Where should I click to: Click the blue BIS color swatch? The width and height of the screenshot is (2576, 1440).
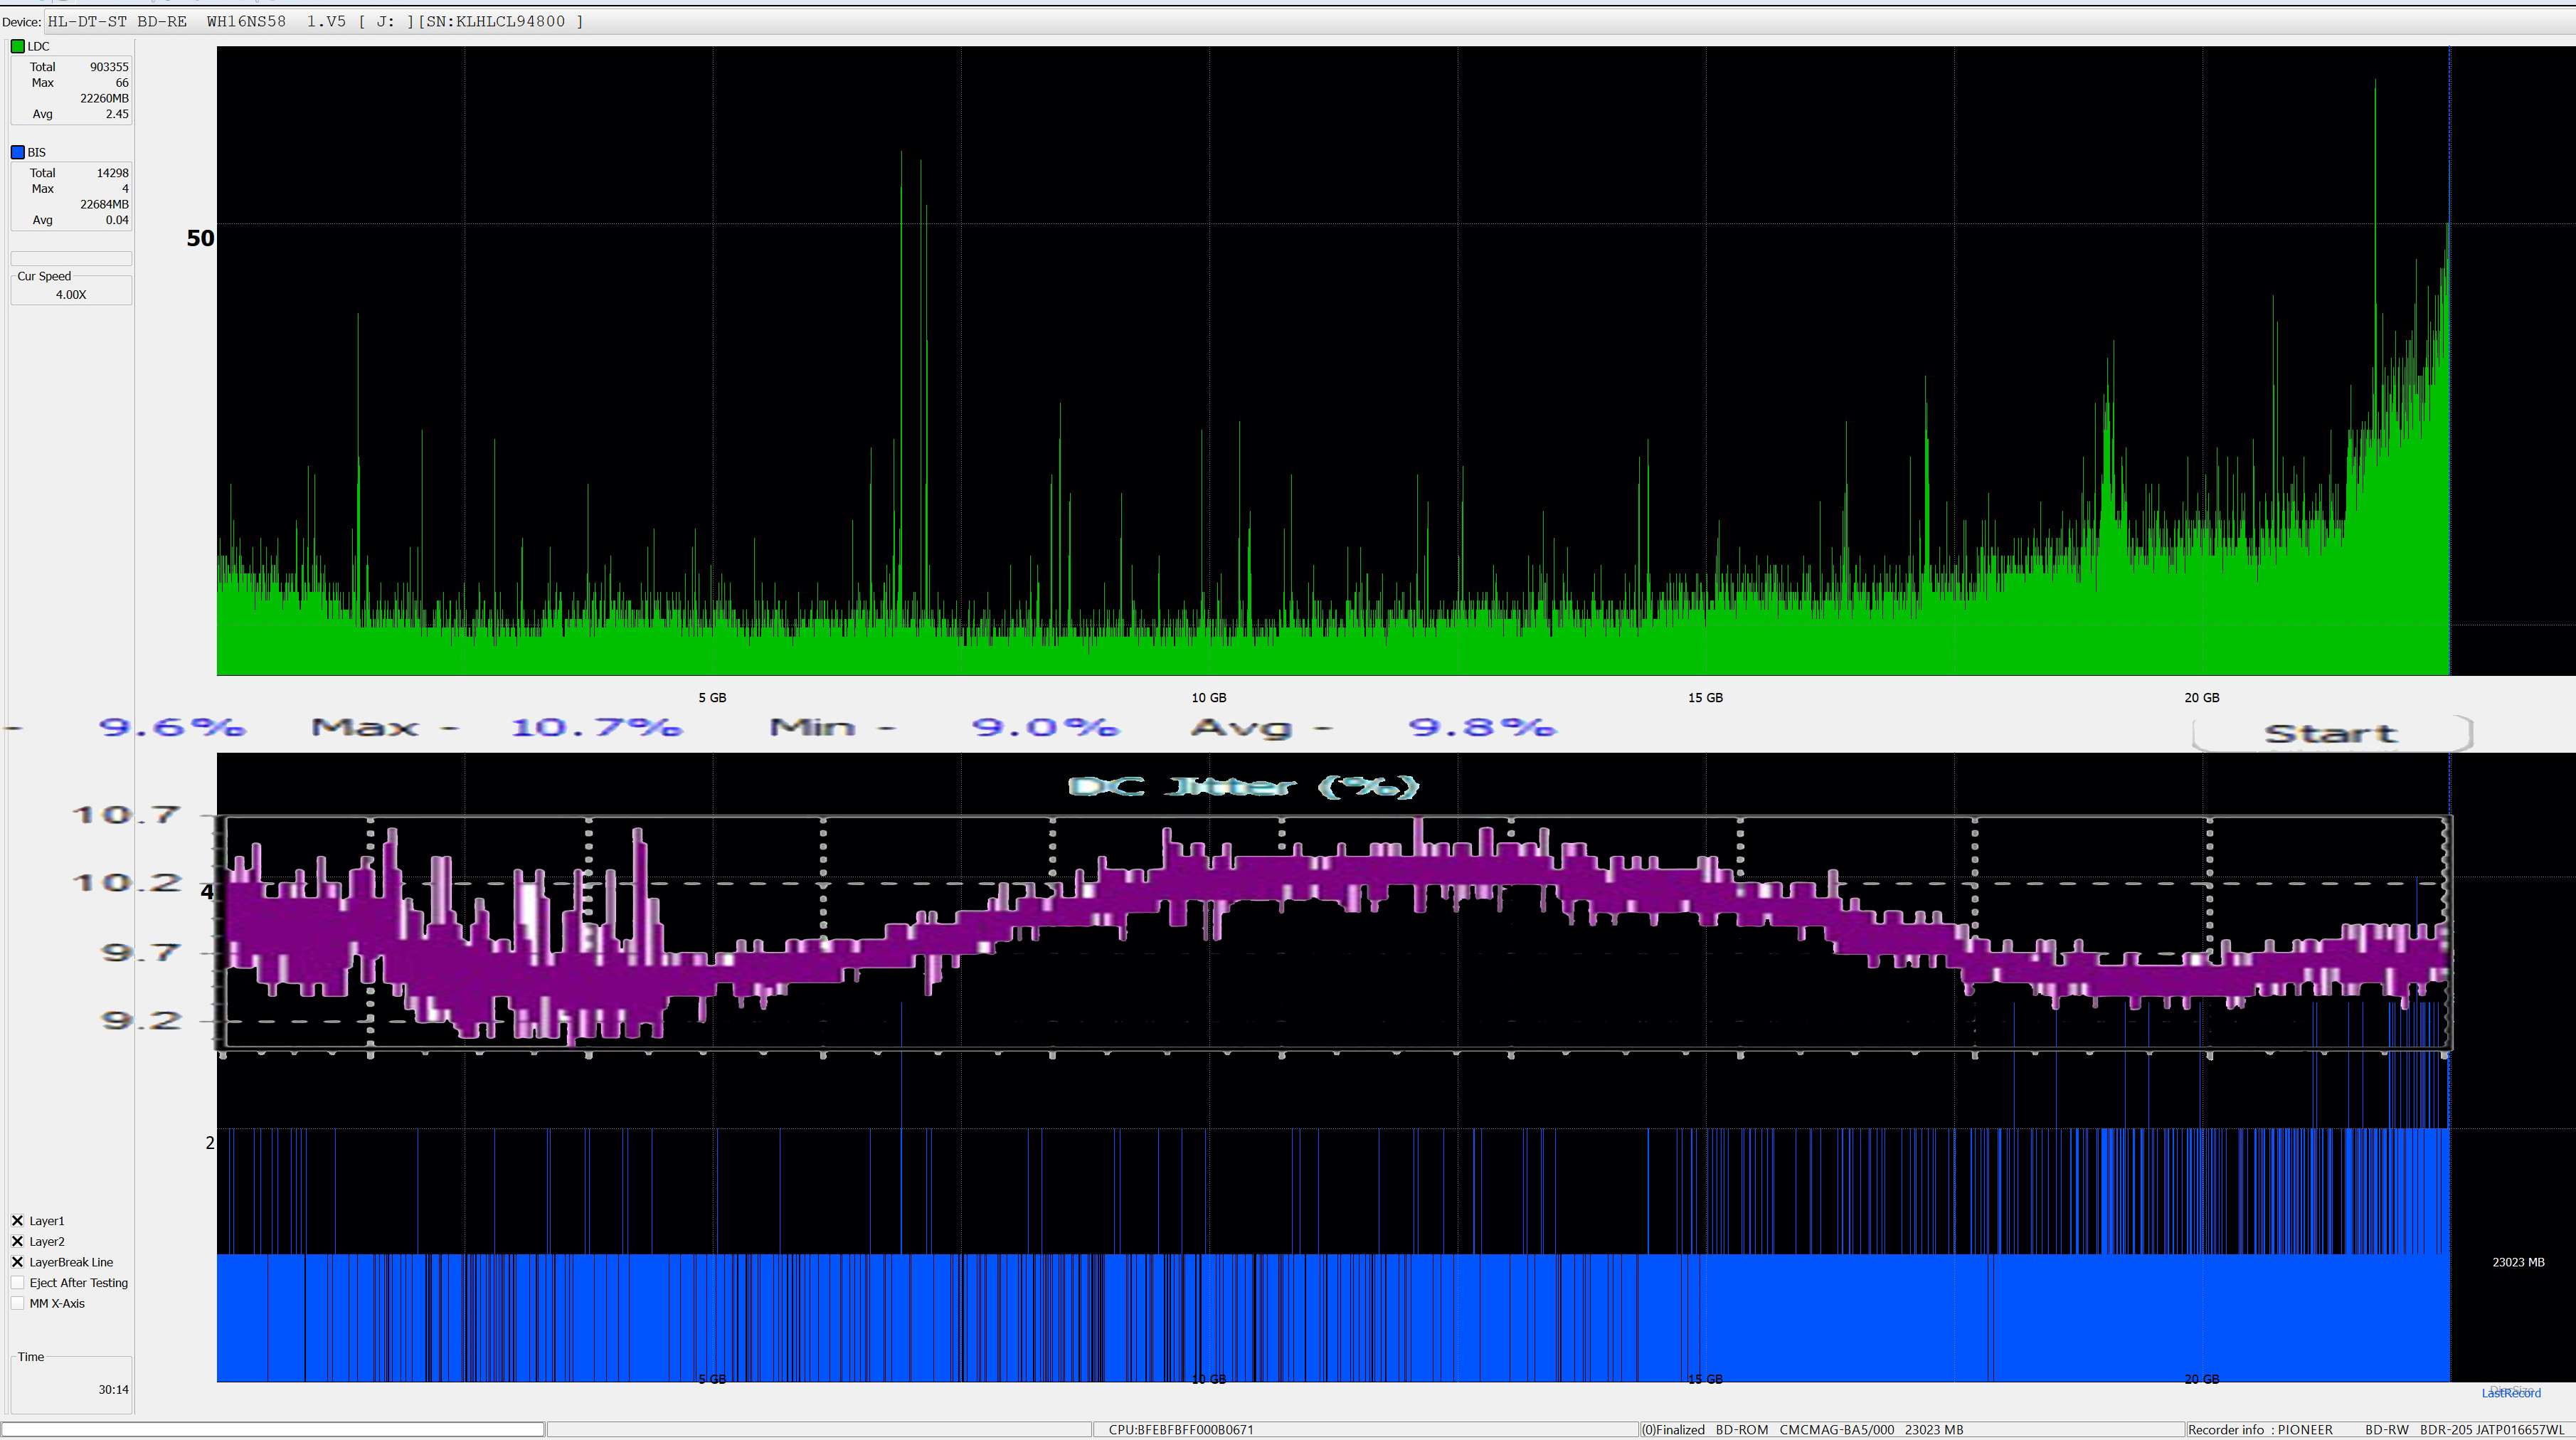(x=17, y=152)
